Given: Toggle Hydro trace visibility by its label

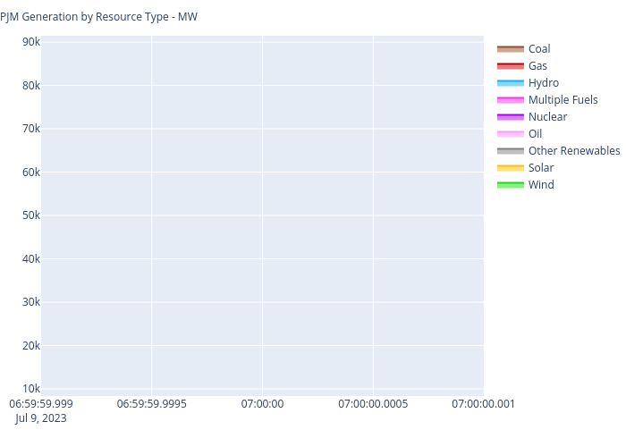Looking at the screenshot, I should point(543,83).
